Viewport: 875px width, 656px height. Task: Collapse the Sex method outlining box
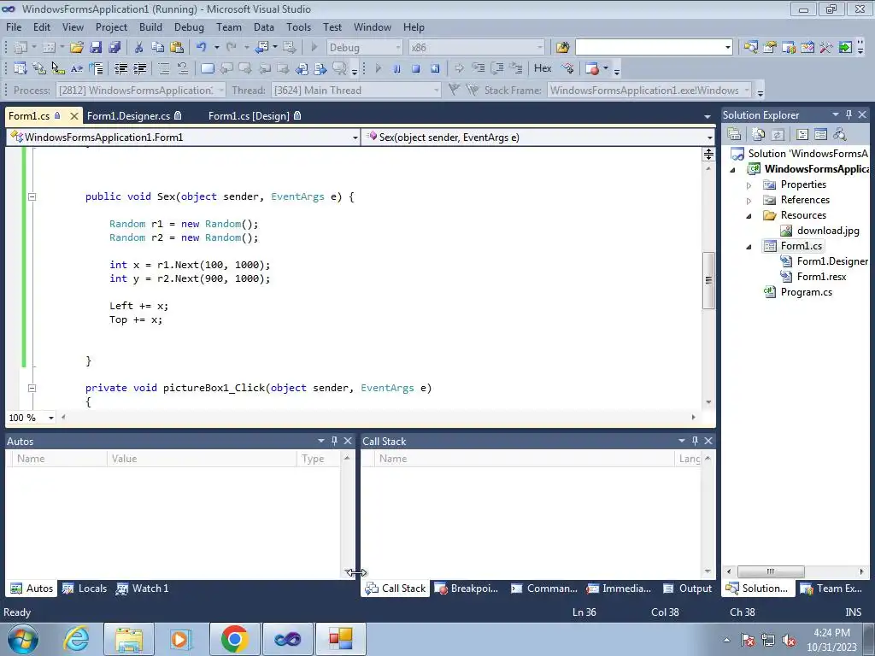(x=32, y=196)
